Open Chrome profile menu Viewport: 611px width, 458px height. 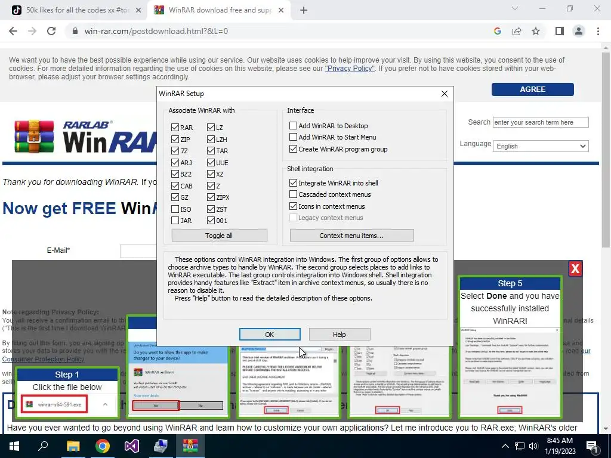tap(579, 31)
